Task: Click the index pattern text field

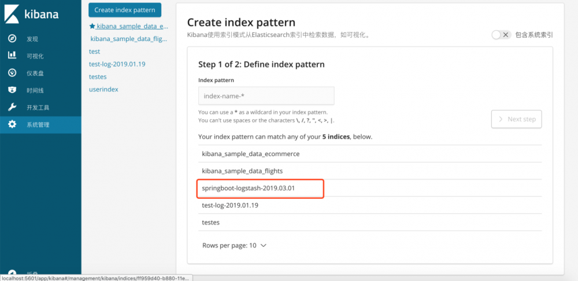Action: tap(266, 96)
